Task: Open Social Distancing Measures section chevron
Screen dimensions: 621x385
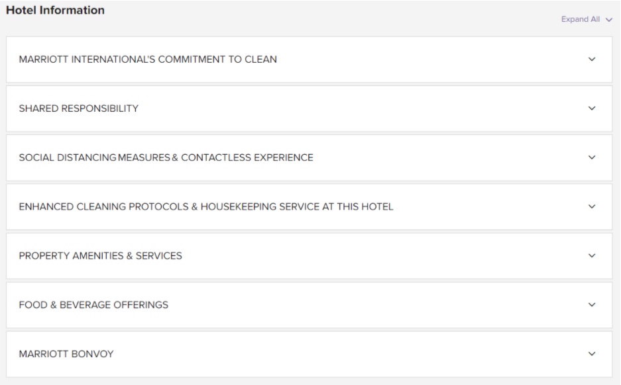Action: coord(592,157)
